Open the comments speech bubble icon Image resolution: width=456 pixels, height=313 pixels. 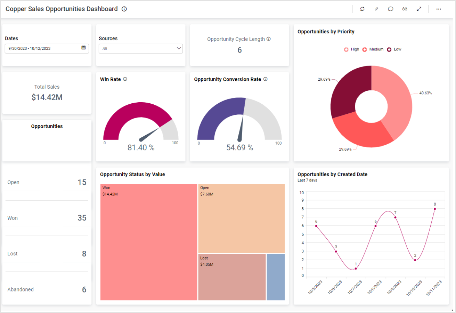coord(391,9)
